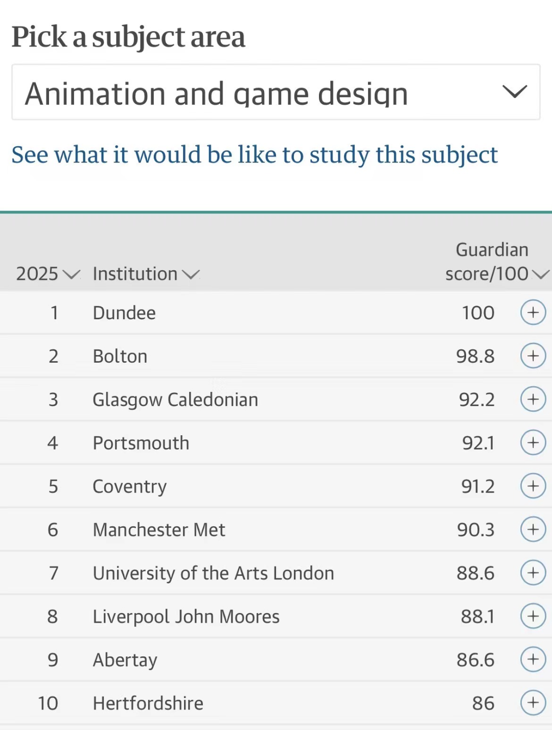Expand details for Manchester Met row

[533, 529]
